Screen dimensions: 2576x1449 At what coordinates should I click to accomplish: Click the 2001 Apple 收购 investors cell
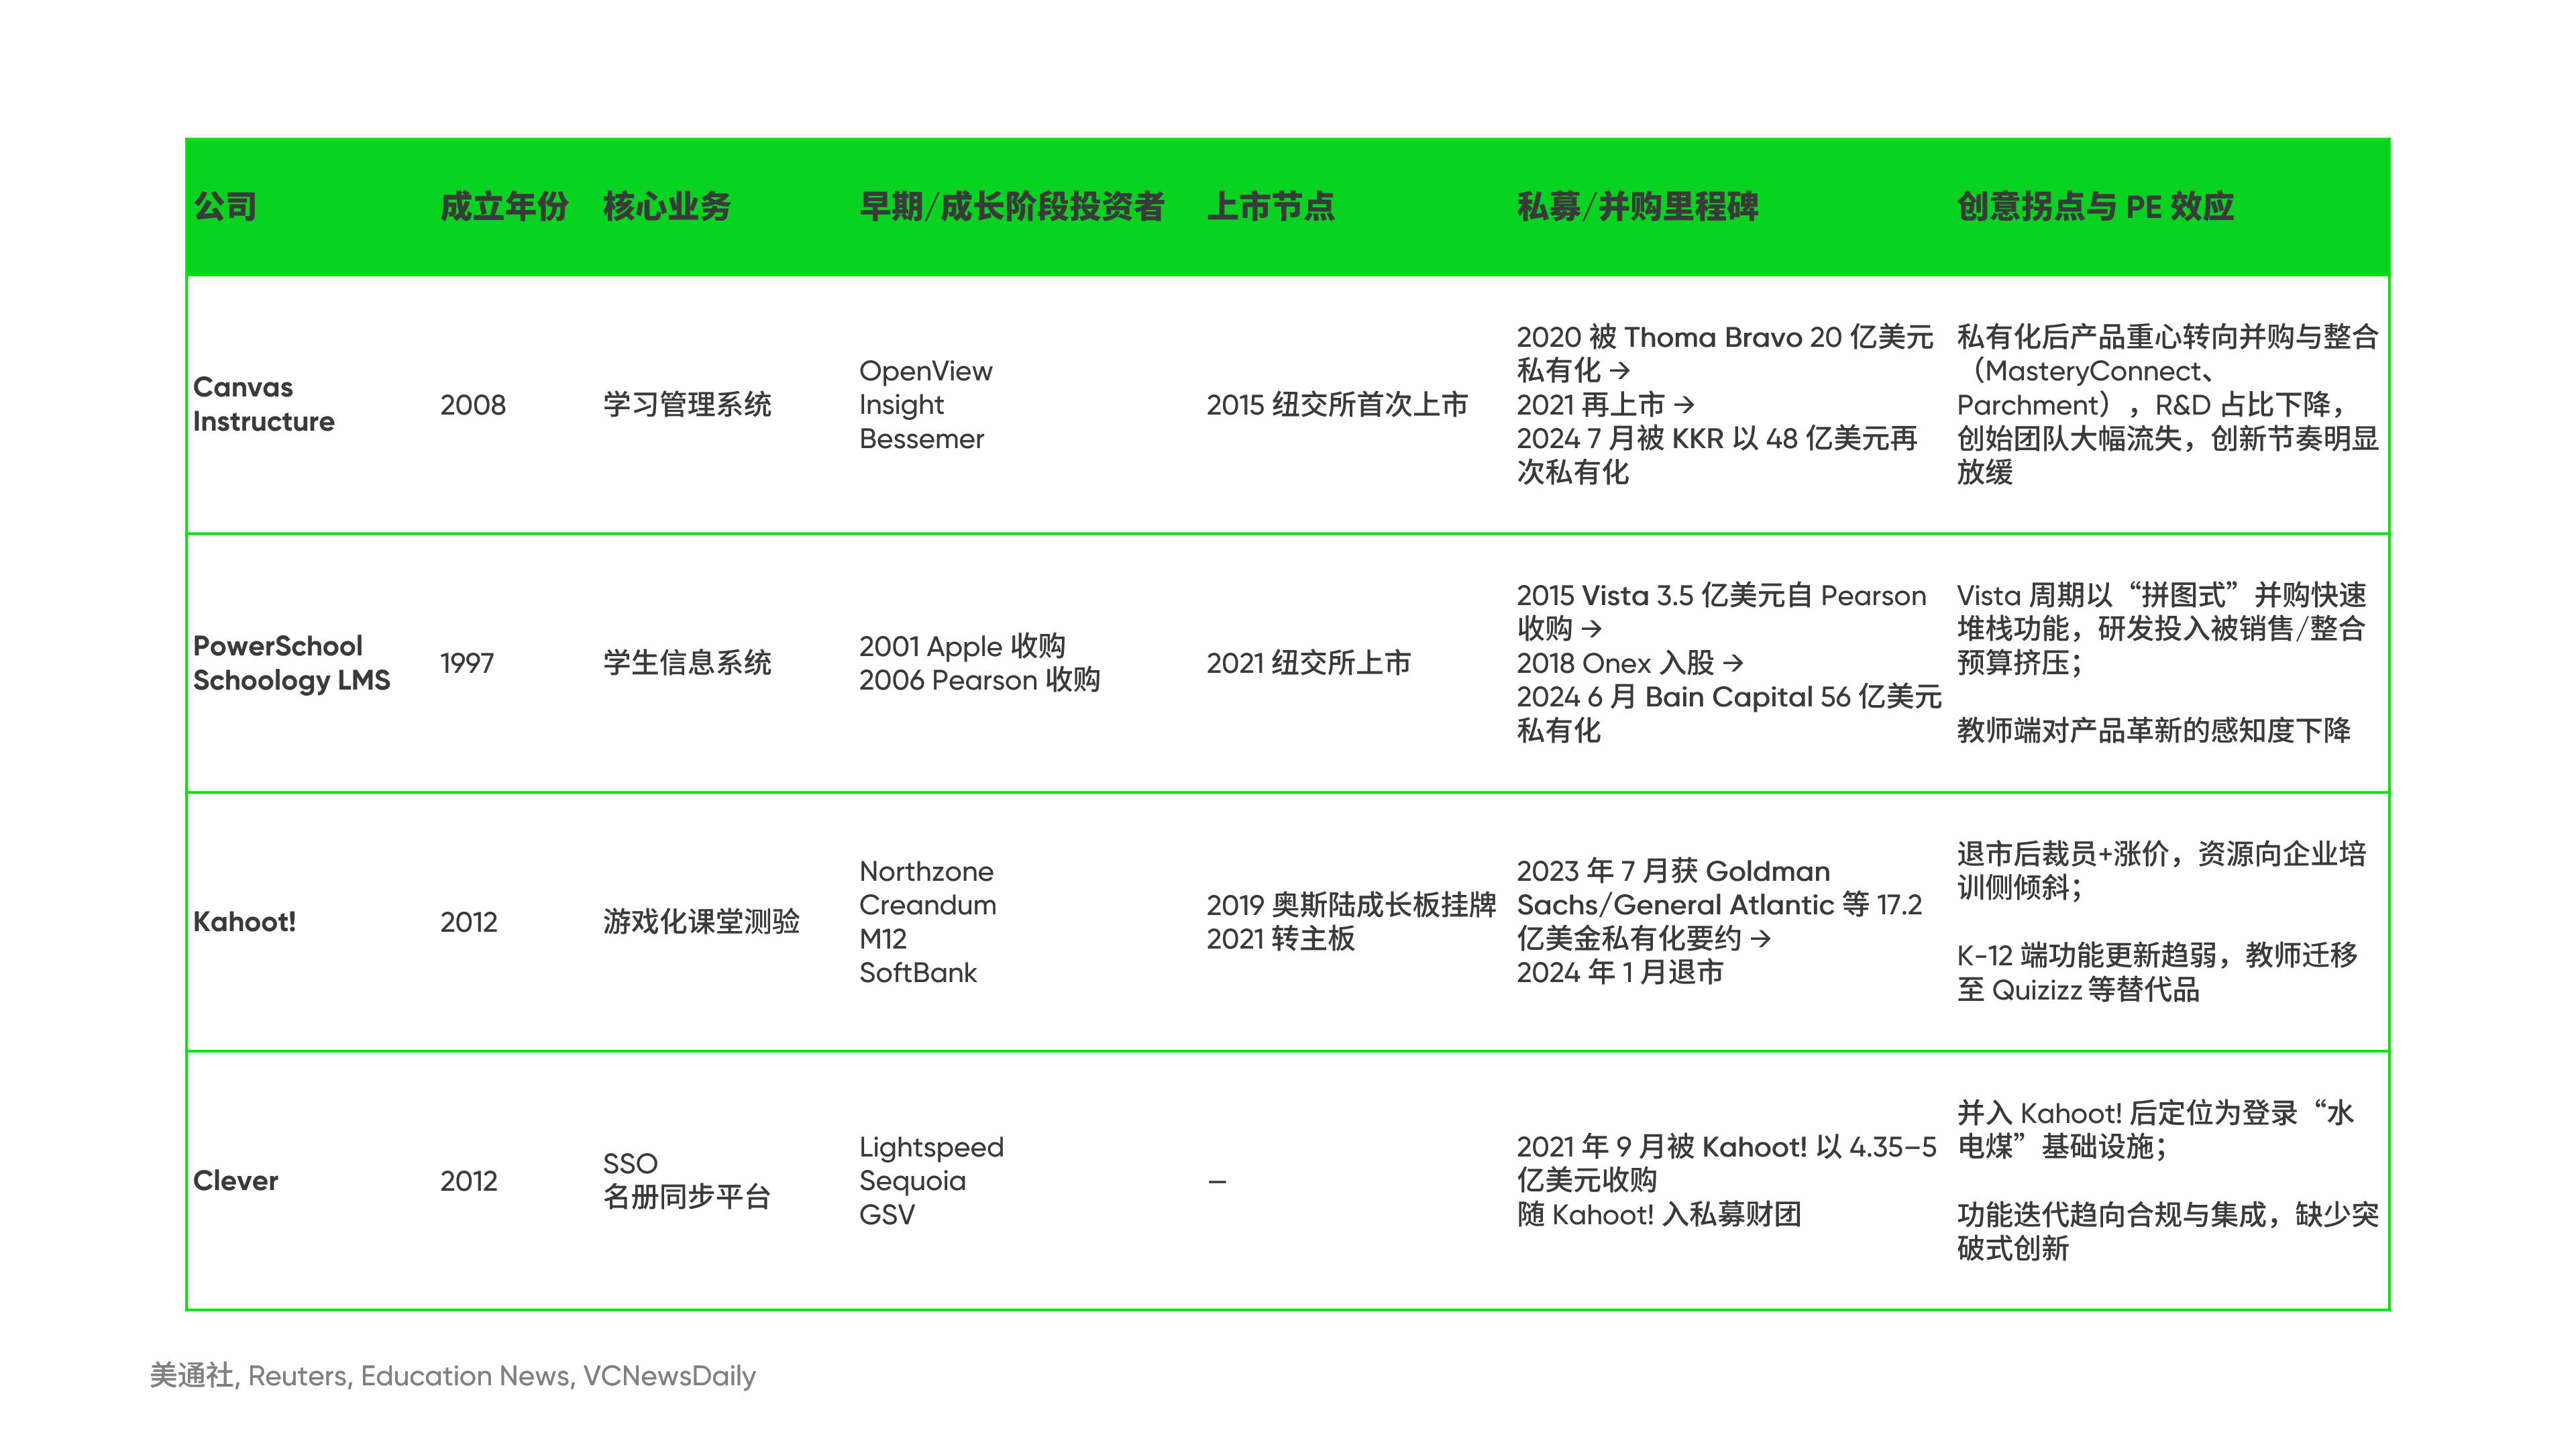(x=979, y=663)
